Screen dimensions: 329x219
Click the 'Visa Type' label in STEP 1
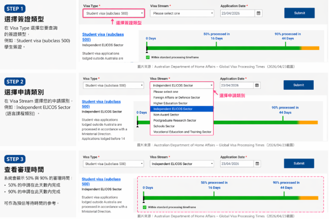coord(91,6)
